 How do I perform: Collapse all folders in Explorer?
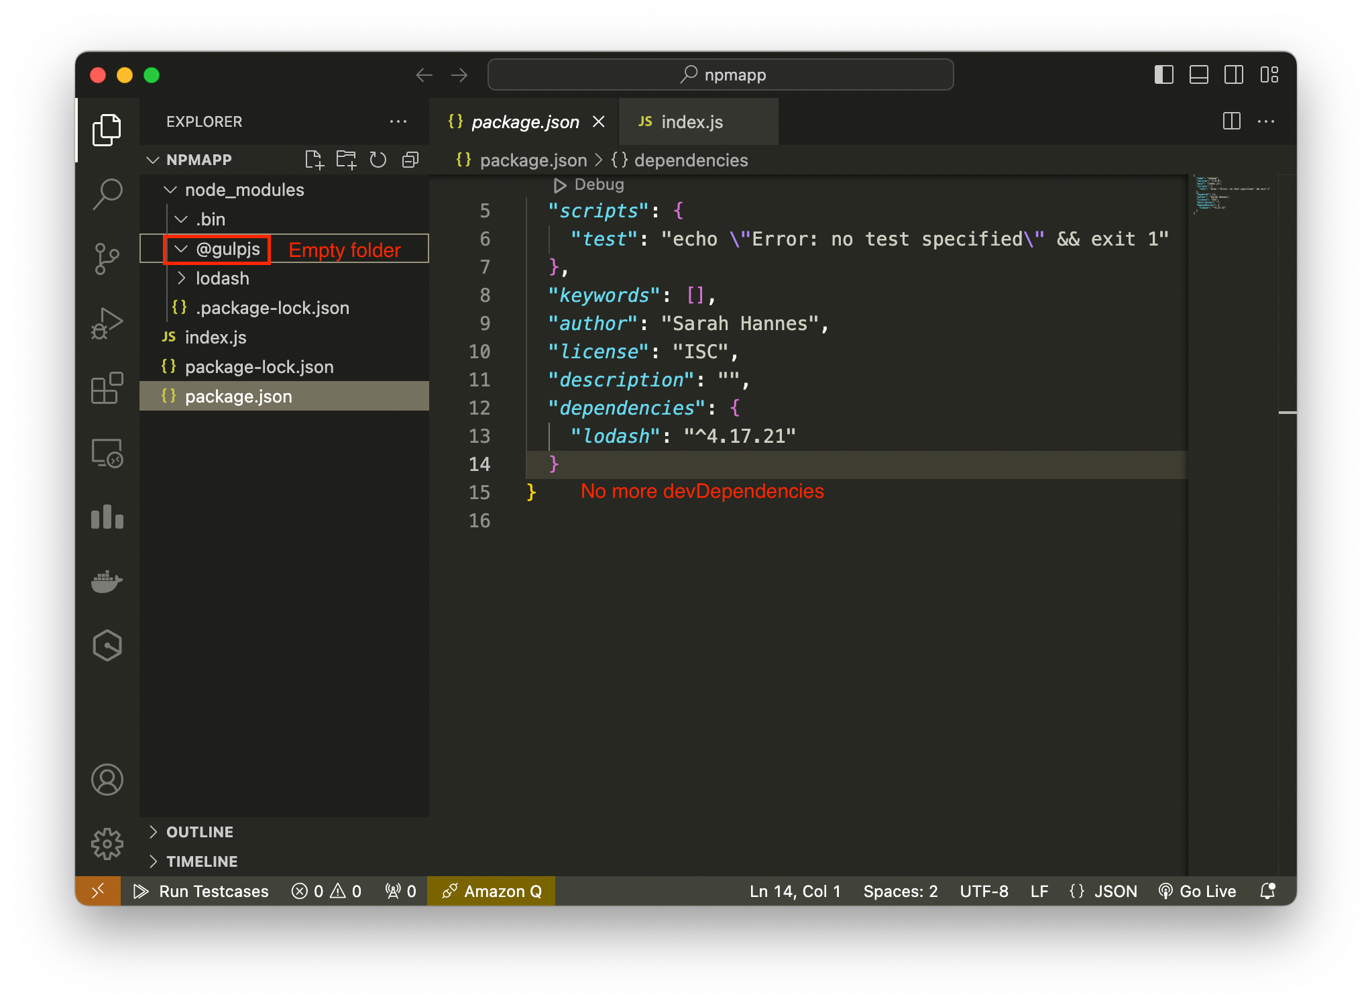coord(410,160)
